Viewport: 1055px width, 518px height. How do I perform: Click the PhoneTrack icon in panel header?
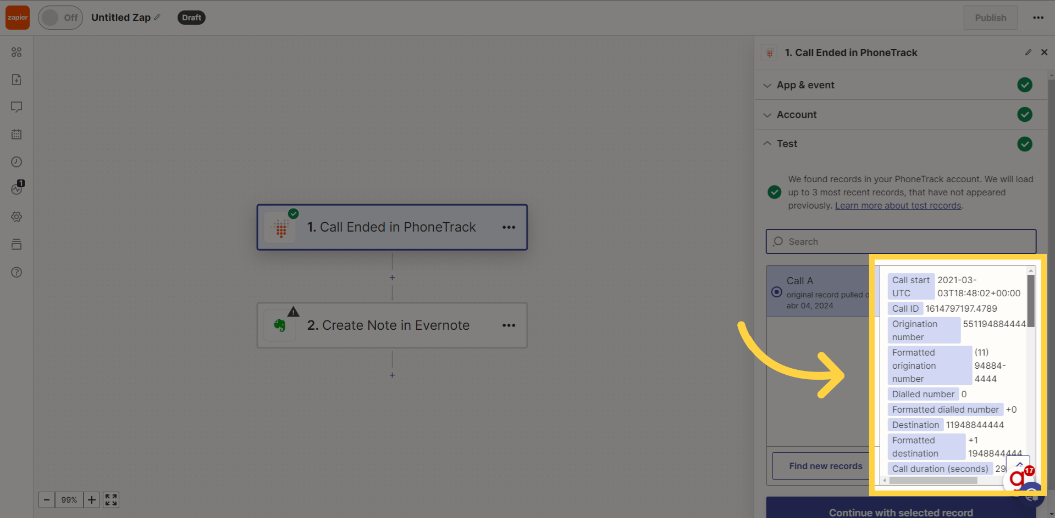(769, 53)
